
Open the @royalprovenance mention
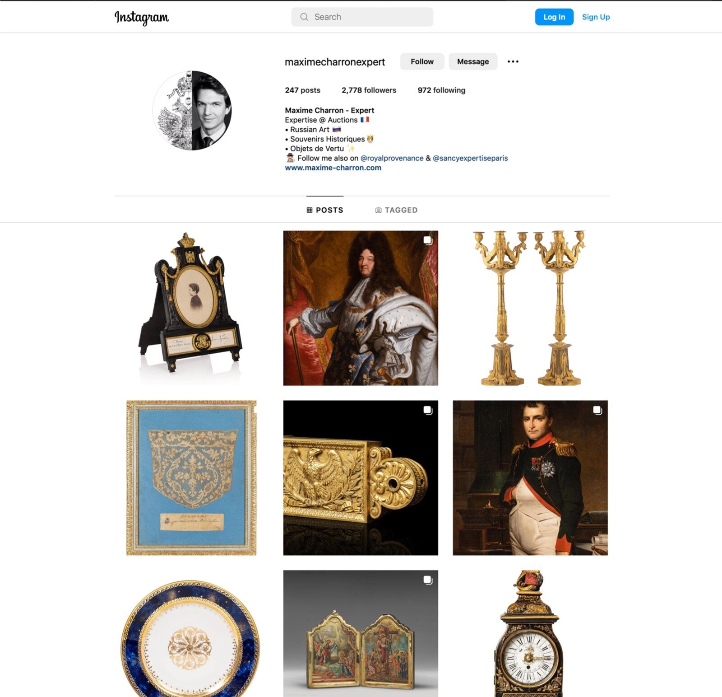point(392,158)
